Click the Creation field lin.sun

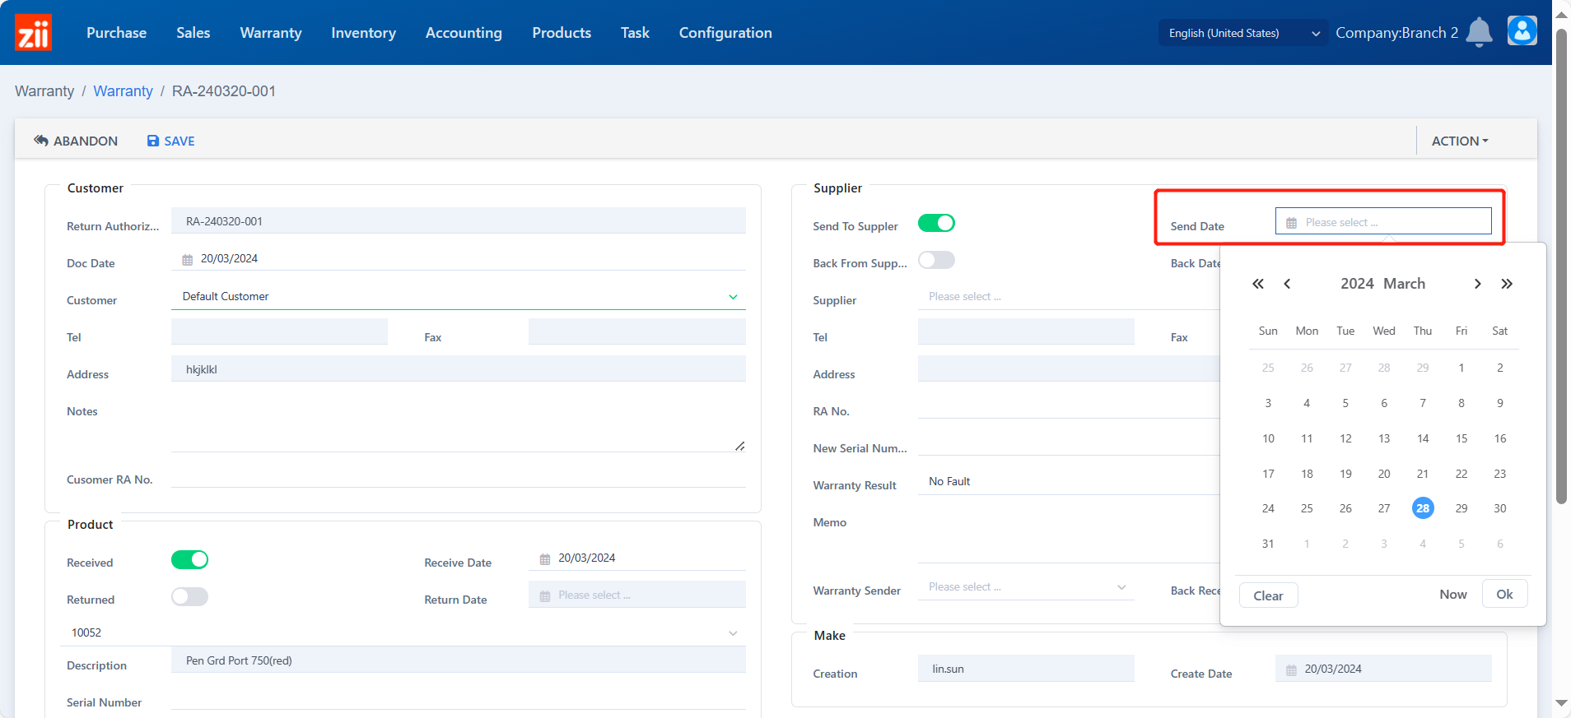coord(1026,669)
